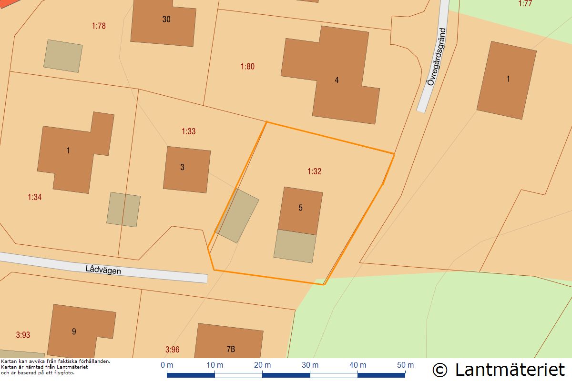This screenshot has width=572, height=381.
Task: Select house number 5 on the map
Action: pos(300,208)
